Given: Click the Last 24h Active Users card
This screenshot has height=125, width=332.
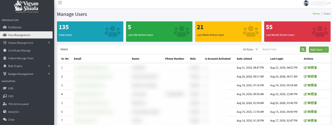Looking at the screenshot, I should 159,31.
